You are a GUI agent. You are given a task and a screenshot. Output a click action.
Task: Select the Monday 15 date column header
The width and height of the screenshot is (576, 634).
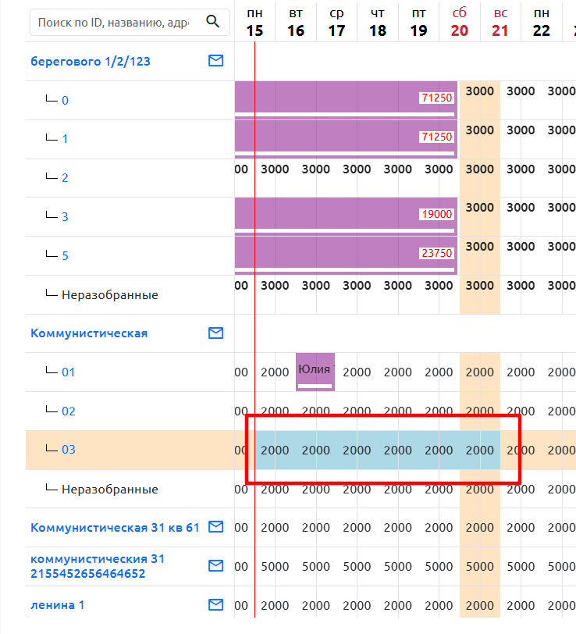coord(254,22)
